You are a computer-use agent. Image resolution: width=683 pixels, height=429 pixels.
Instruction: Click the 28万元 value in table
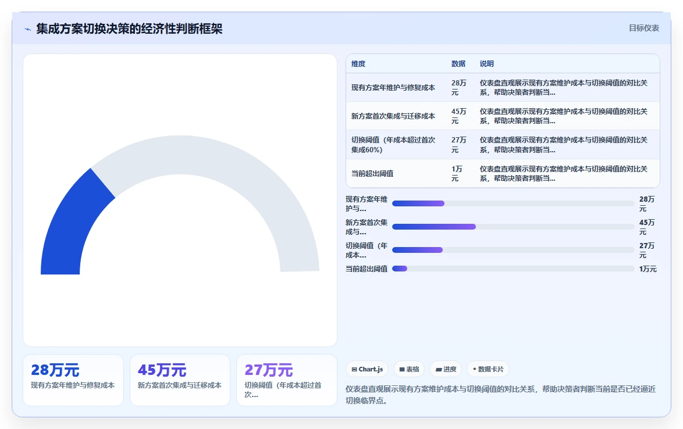coord(458,87)
